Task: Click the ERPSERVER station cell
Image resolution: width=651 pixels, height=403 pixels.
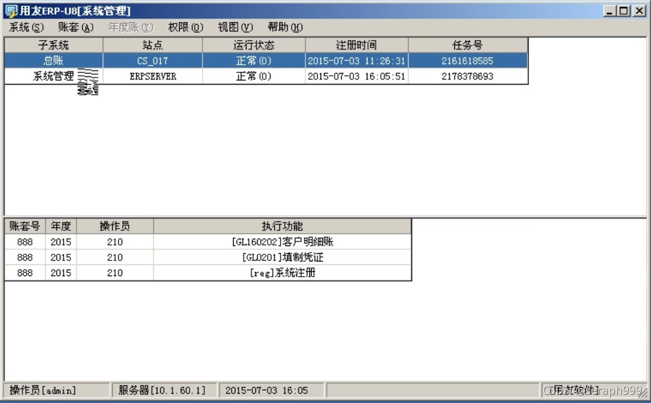Action: [x=153, y=76]
